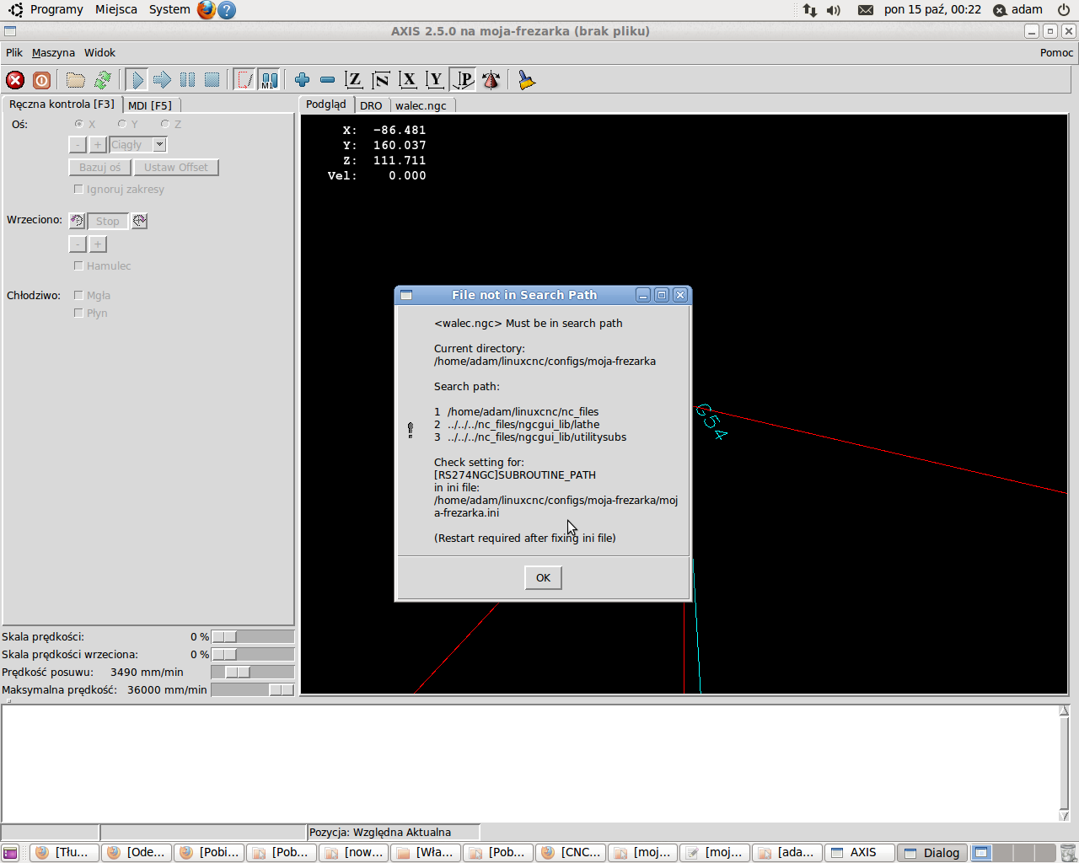Stop program execution square icon
Viewport: 1079px width, 863px height.
(212, 80)
